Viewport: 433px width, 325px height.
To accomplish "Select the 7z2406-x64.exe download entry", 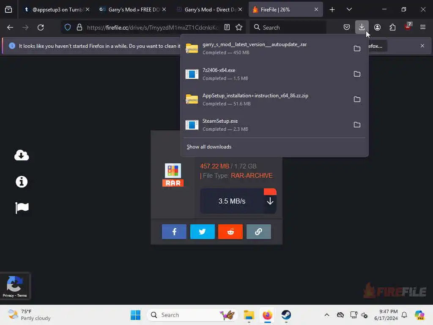I will [x=265, y=74].
